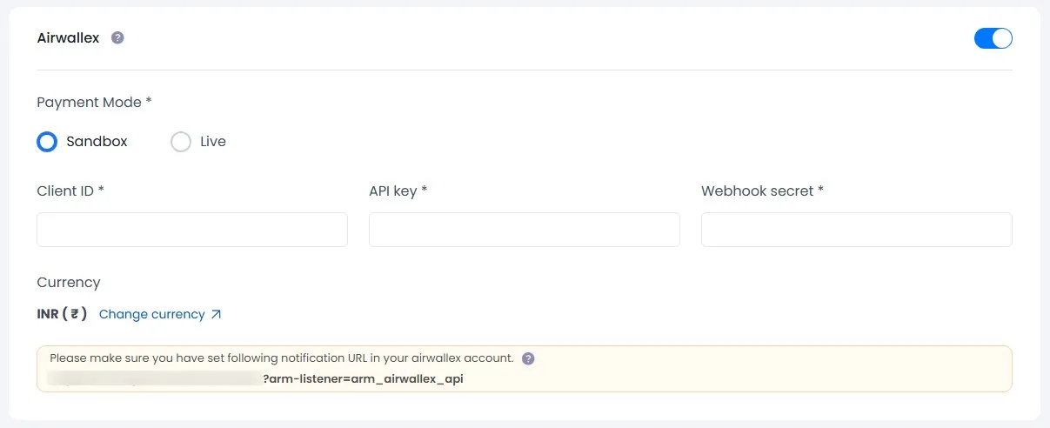
Task: Click the help icon beside Airwallex title
Action: [117, 38]
